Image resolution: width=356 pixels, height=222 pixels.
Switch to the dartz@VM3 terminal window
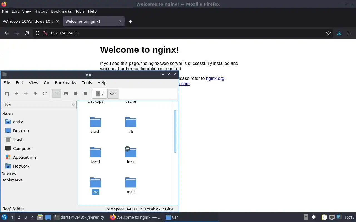(80, 217)
